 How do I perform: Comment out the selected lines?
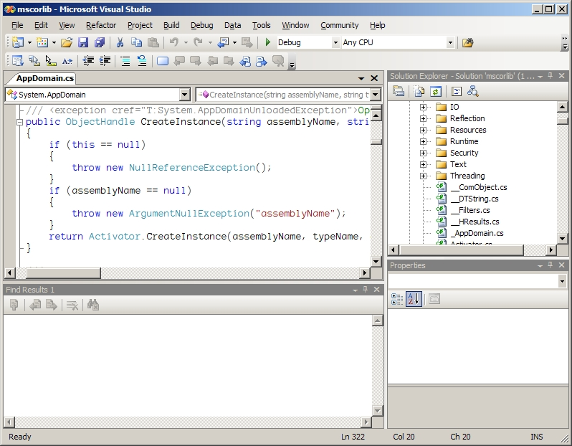point(125,61)
